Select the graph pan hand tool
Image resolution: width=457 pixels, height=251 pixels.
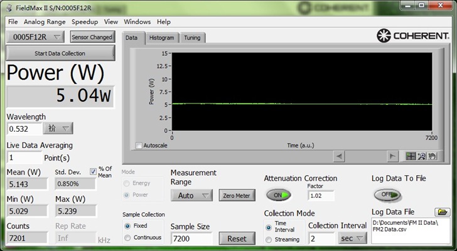(432, 156)
